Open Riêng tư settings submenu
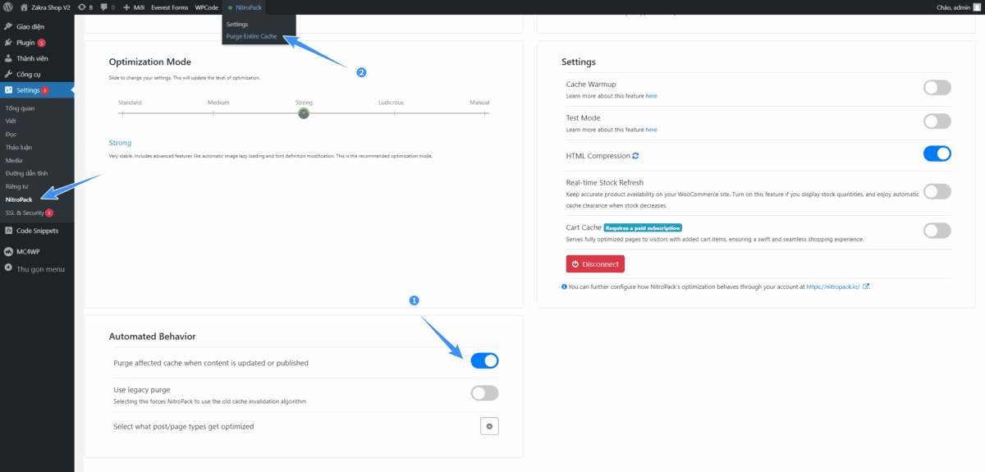The height and width of the screenshot is (472, 985). tap(16, 186)
